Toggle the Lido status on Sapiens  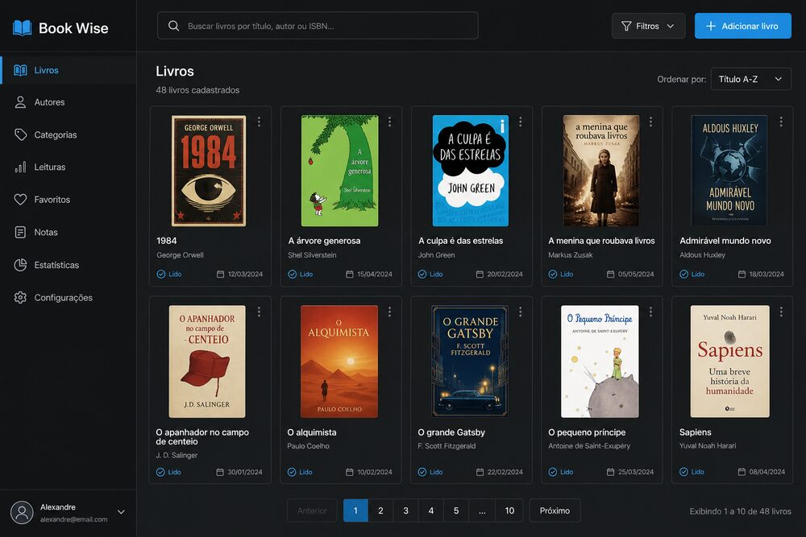692,472
